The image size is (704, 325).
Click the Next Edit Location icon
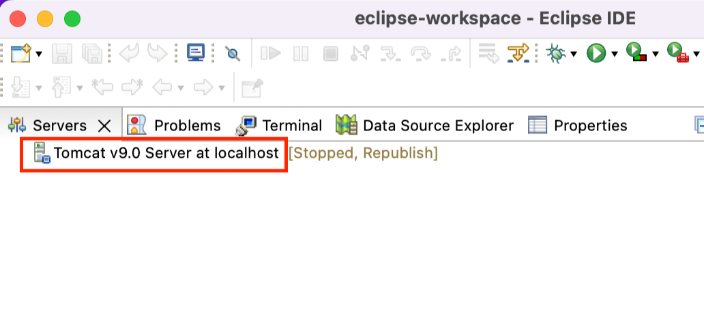pos(132,87)
